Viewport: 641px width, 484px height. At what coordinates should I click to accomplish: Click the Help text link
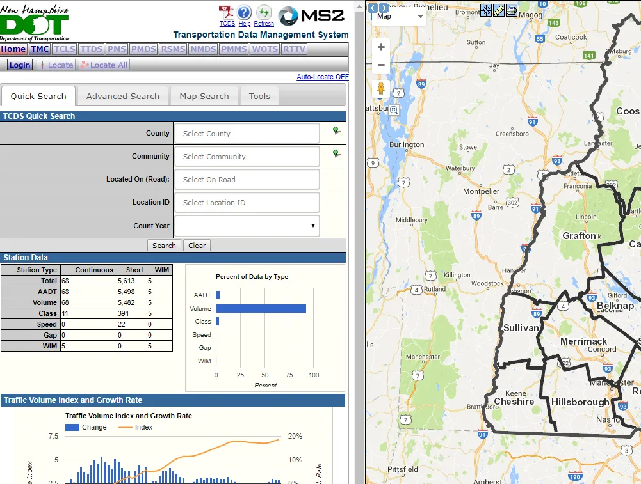click(x=245, y=24)
